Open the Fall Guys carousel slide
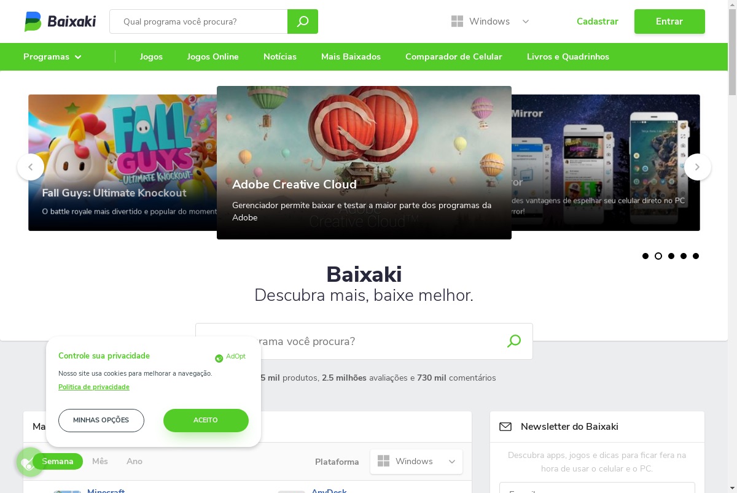The height and width of the screenshot is (493, 737). (122, 163)
